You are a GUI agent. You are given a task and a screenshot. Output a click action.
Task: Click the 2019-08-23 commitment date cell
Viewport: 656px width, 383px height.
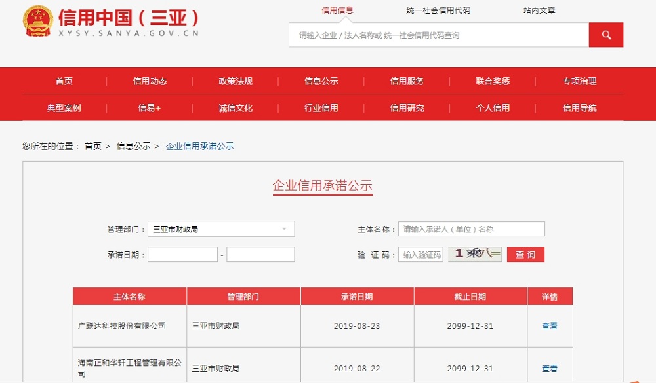pyautogui.click(x=357, y=326)
